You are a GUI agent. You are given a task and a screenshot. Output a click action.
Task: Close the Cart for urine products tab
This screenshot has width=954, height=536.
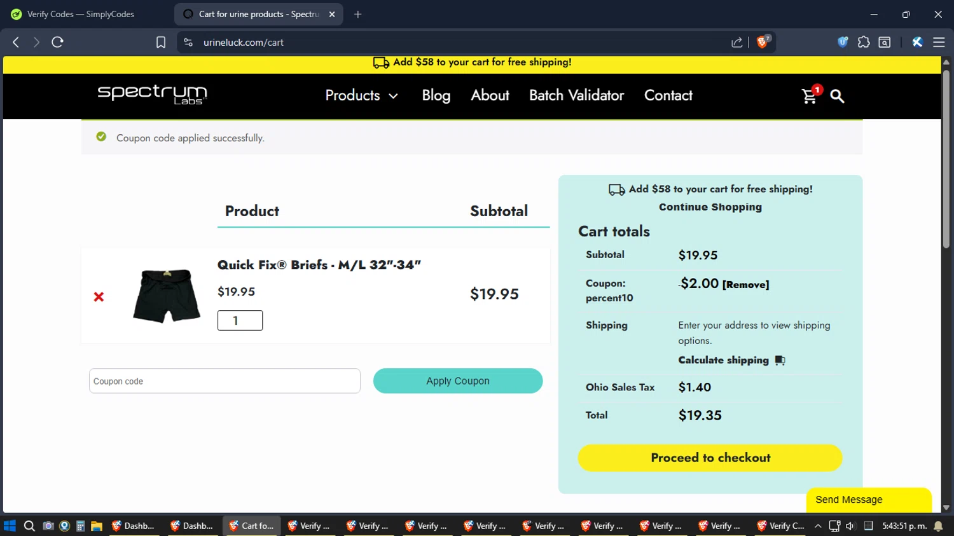332,14
